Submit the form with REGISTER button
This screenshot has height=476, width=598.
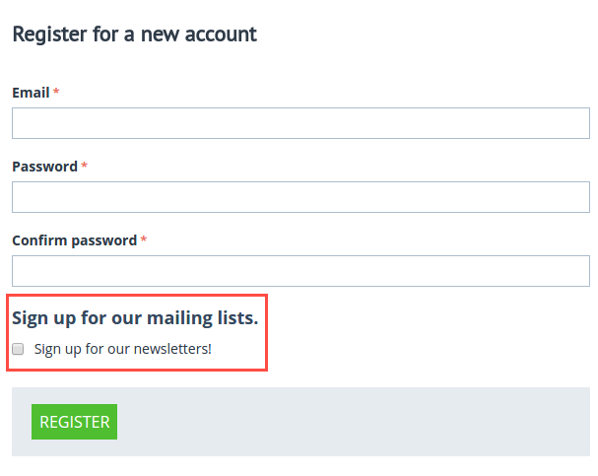(x=74, y=422)
